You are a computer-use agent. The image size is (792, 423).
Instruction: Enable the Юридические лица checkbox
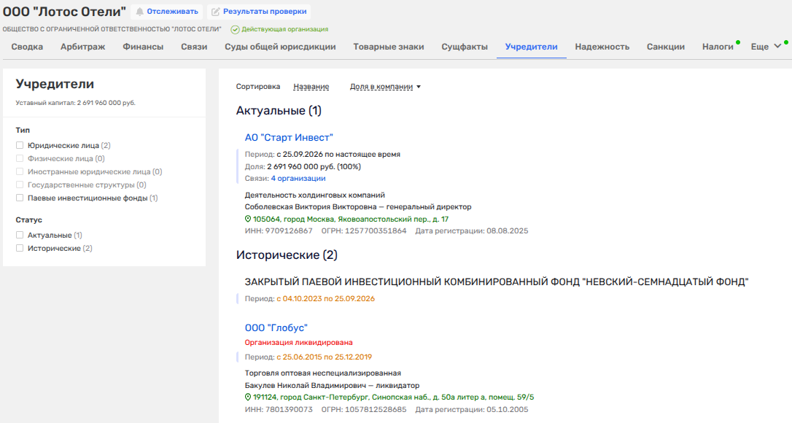tap(20, 145)
